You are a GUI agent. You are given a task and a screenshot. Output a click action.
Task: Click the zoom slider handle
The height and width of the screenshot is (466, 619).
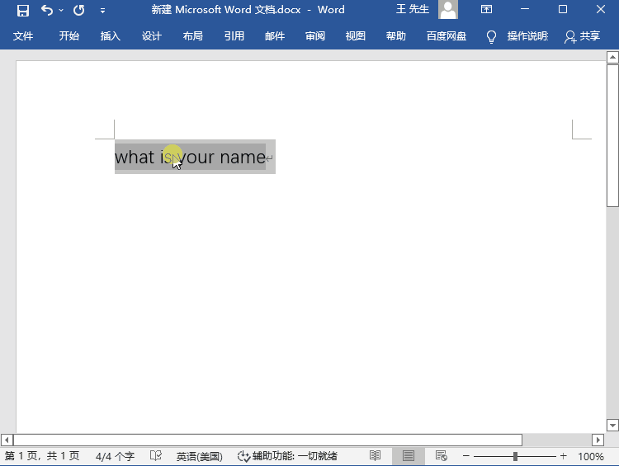point(515,456)
